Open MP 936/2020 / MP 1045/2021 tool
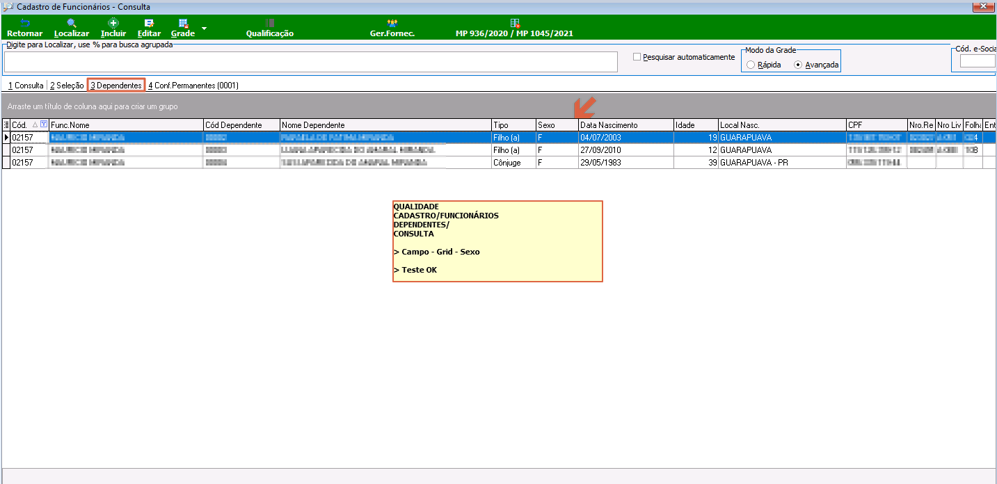The height and width of the screenshot is (484, 997). click(514, 28)
